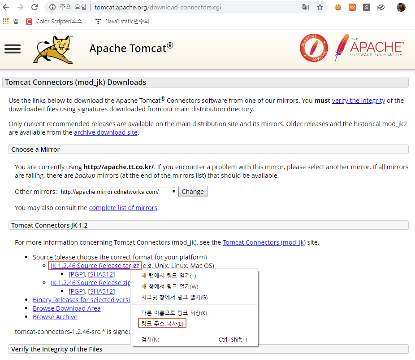The height and width of the screenshot is (360, 415).
Task: Open the link-shaped extension icon
Action: [x=381, y=7]
